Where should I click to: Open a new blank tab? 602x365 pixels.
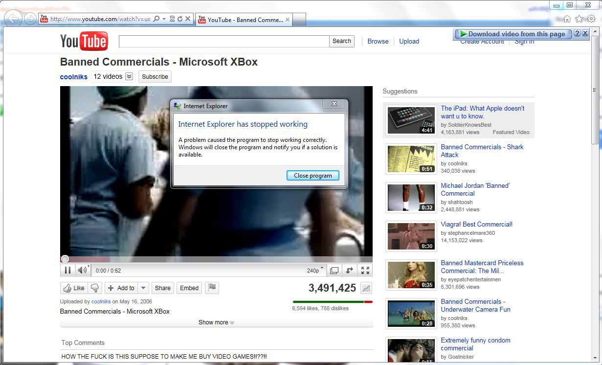click(x=299, y=20)
